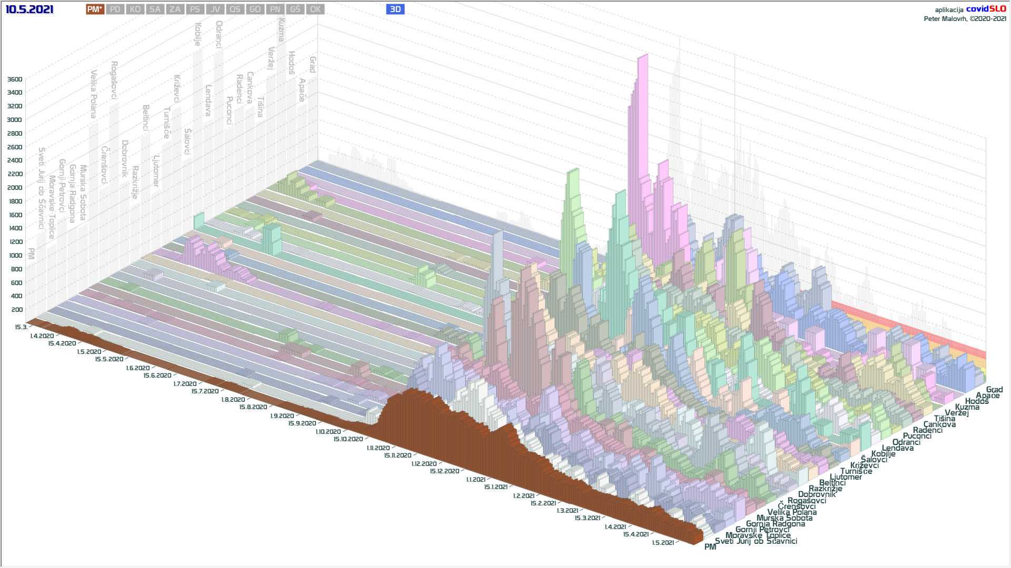Click the Lendava municipality axis label
This screenshot has height=568, width=1011.
897,448
